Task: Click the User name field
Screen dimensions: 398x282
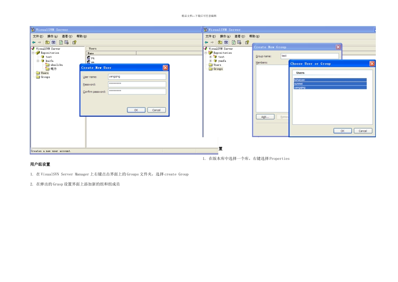Action: coord(137,77)
